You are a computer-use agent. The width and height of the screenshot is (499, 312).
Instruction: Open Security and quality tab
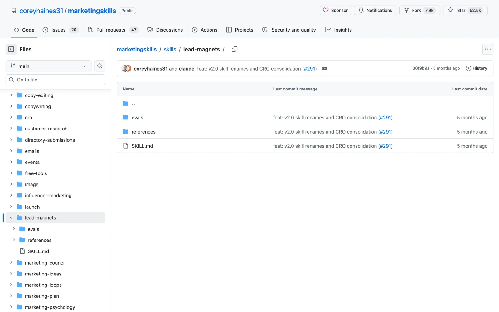[289, 30]
